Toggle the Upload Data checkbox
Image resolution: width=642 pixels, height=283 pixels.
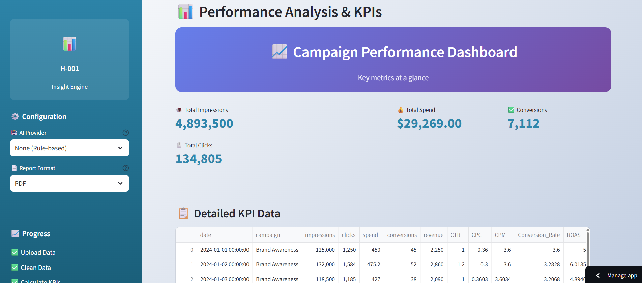point(15,252)
